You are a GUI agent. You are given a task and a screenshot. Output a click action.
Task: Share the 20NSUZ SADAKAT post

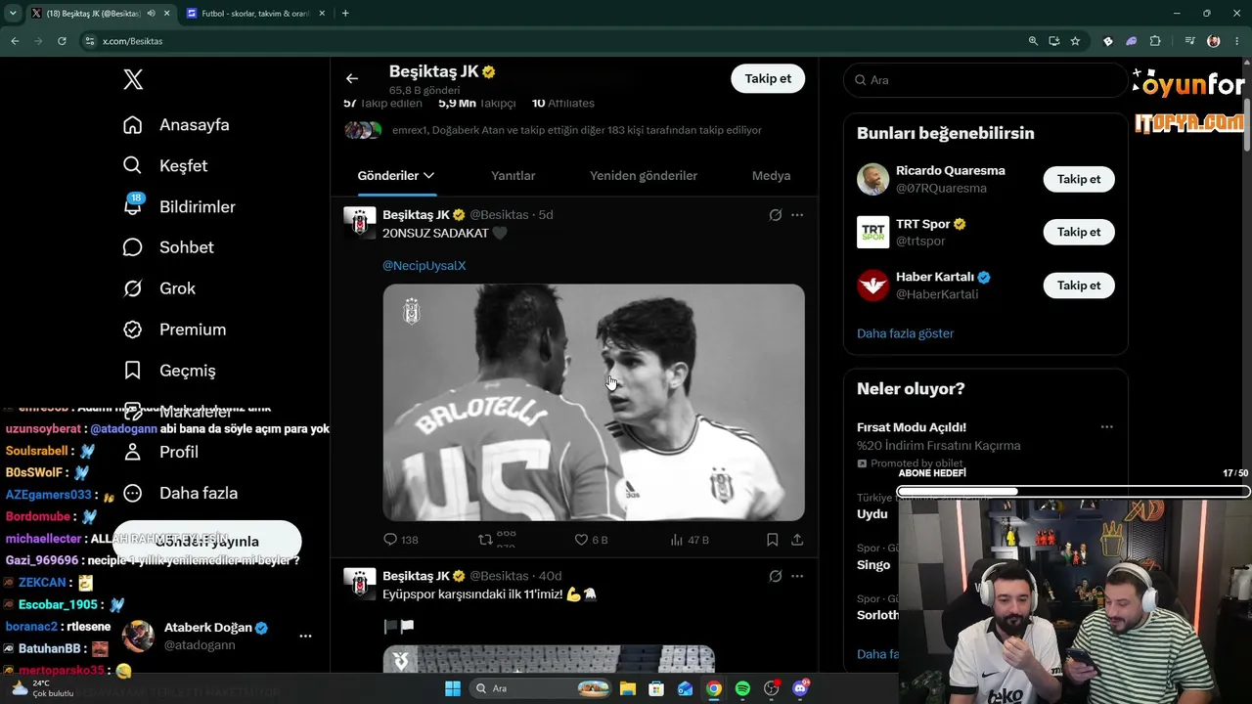tap(797, 540)
